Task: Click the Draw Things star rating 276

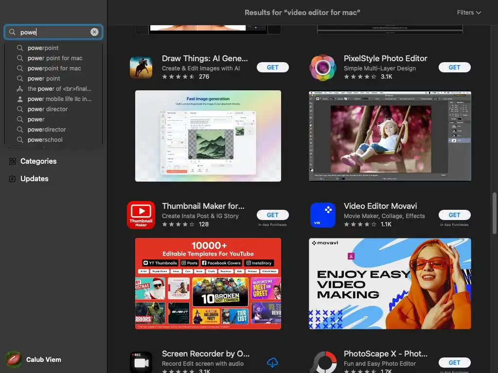Action: click(185, 76)
